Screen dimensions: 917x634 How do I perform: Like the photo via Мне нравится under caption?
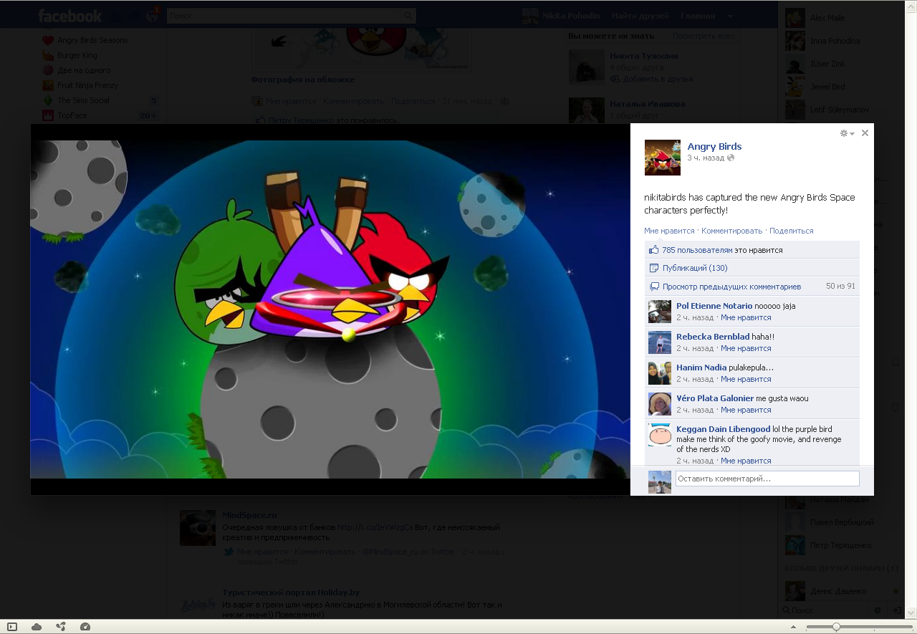click(669, 231)
